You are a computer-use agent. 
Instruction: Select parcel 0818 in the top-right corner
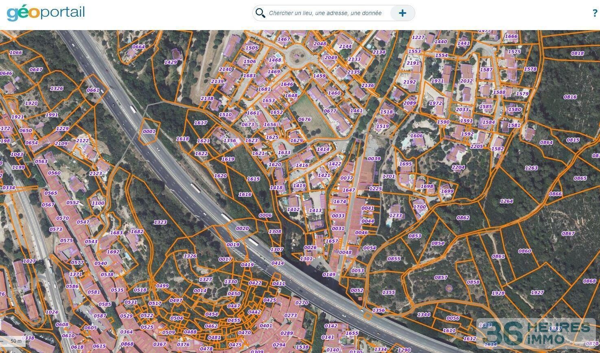[578, 53]
